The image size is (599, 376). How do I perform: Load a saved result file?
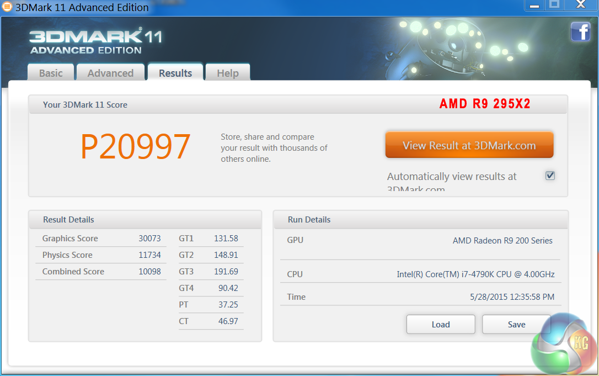point(441,324)
